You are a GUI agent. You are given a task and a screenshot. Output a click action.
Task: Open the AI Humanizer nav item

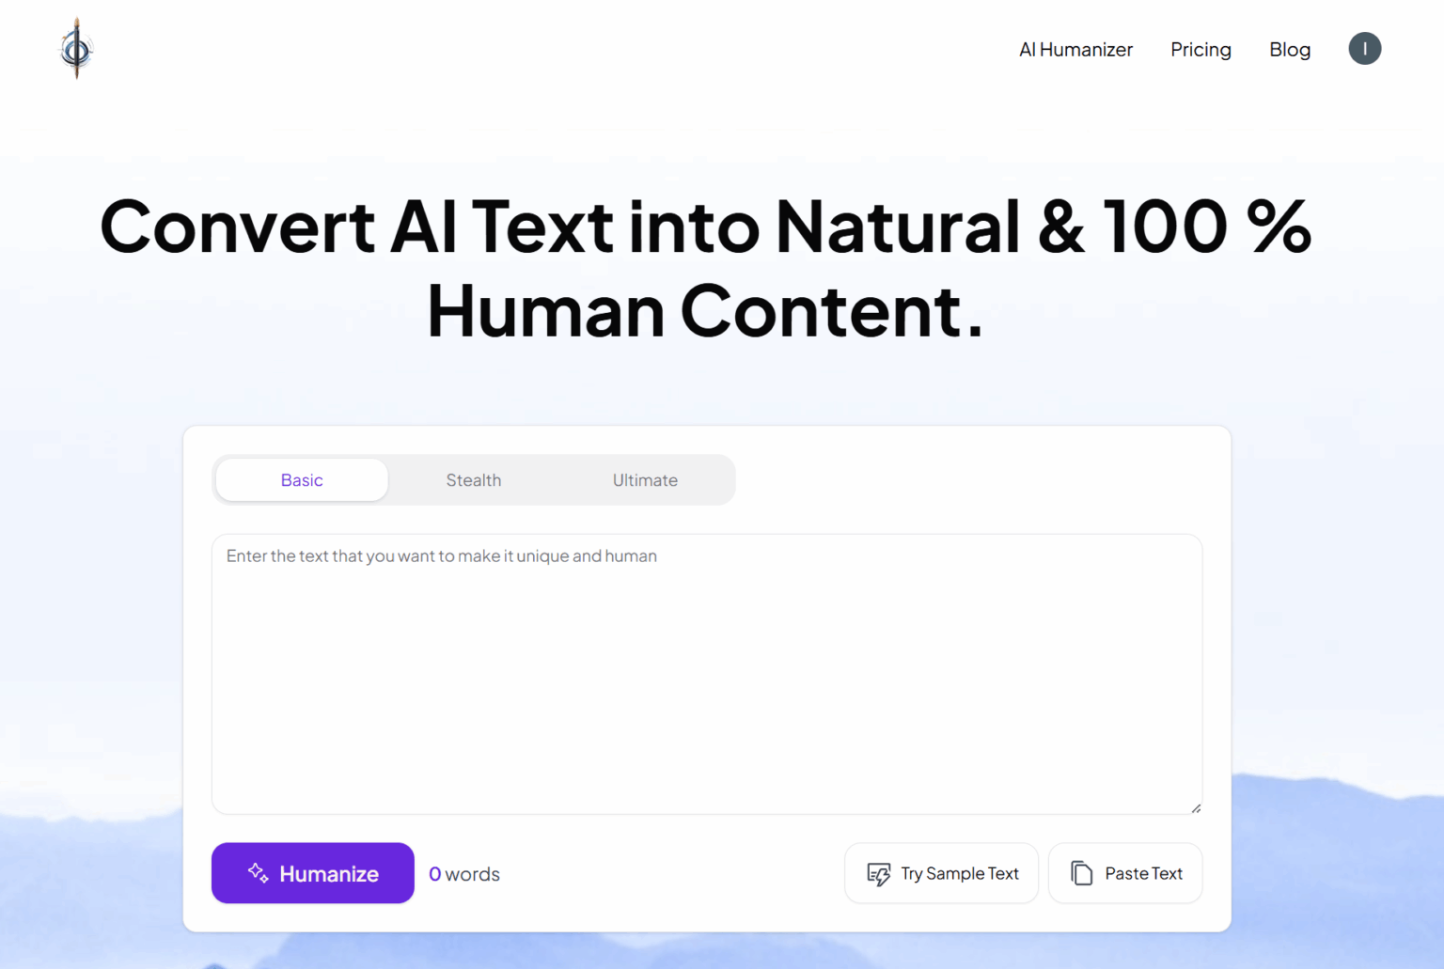tap(1075, 49)
